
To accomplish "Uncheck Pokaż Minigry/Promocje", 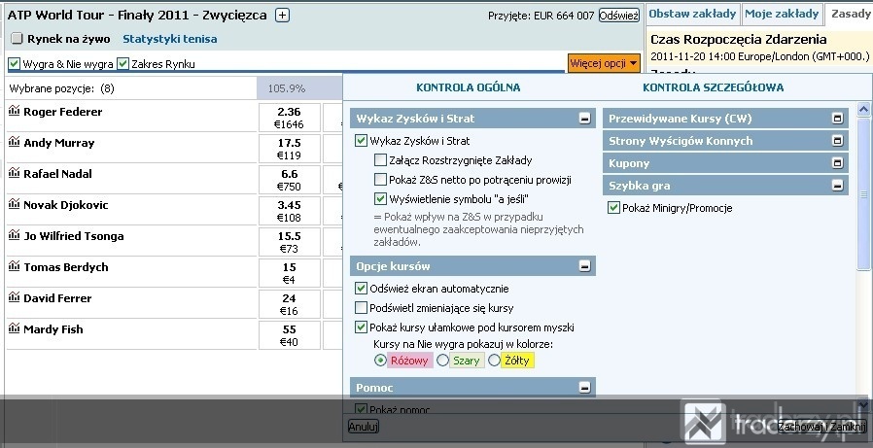I will [613, 208].
